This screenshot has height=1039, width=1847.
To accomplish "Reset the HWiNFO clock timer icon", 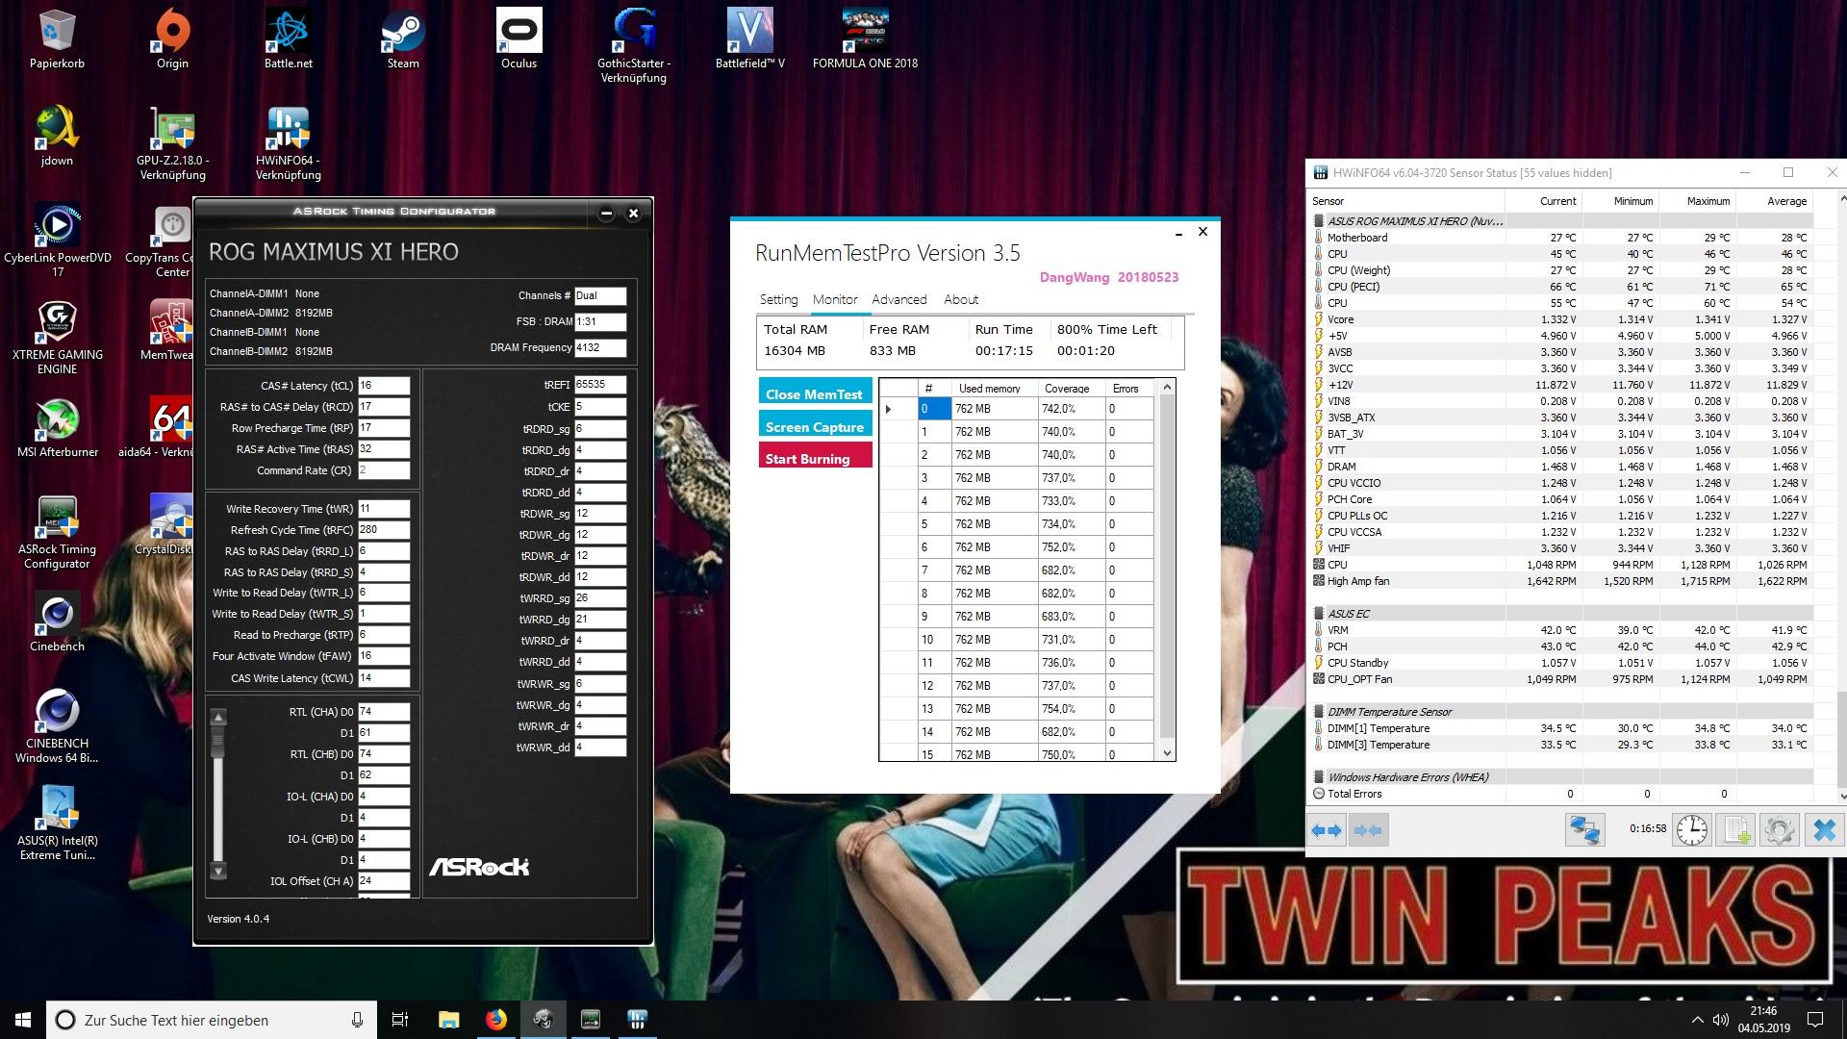I will pos(1692,829).
